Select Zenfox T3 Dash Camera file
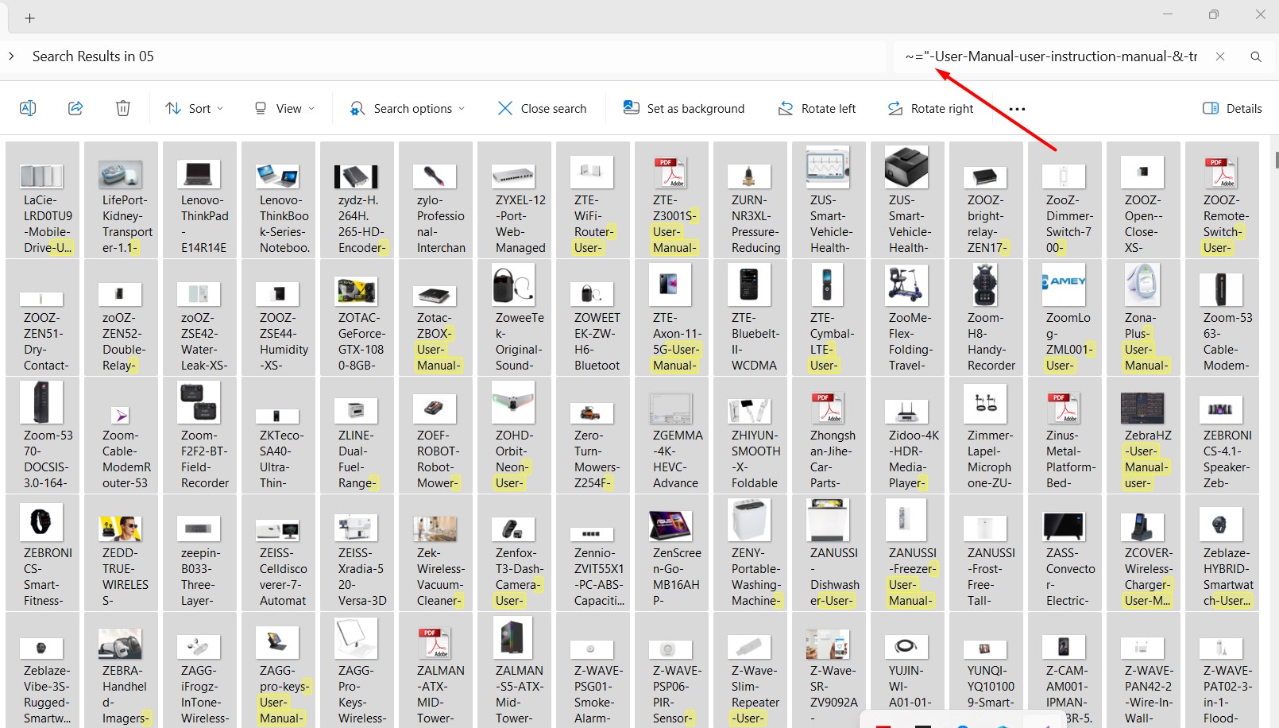The height and width of the screenshot is (728, 1279). point(515,553)
